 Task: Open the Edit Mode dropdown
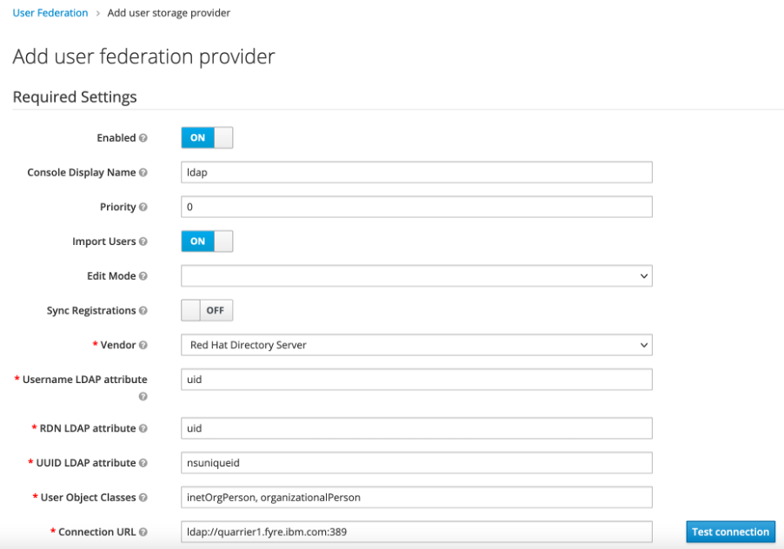416,275
